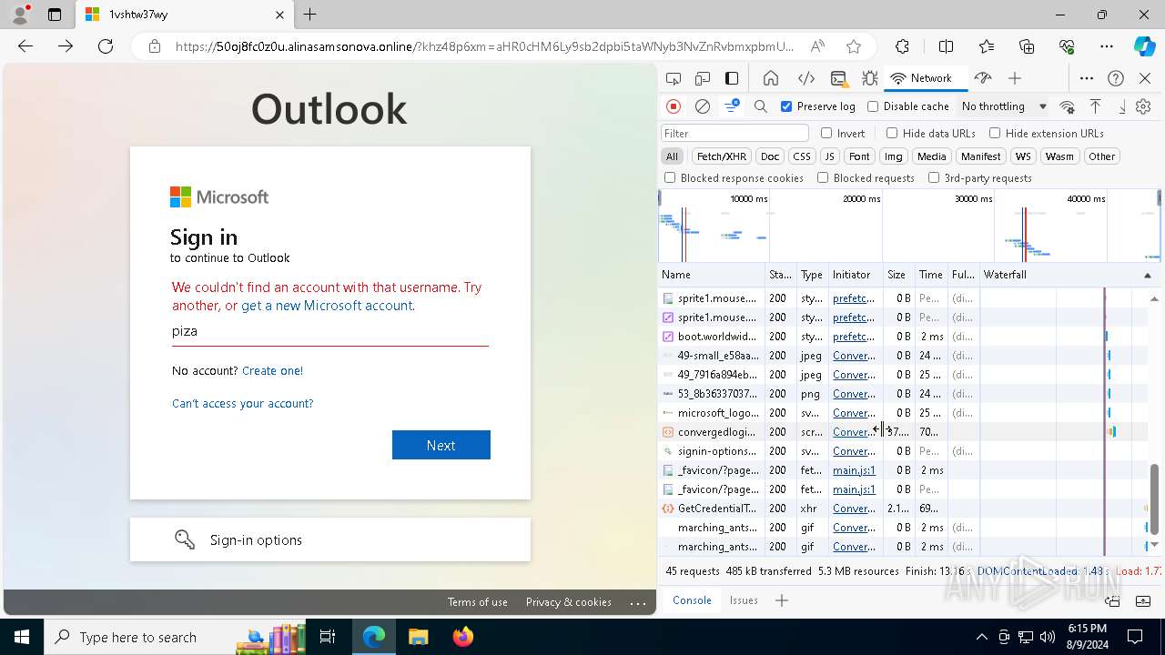
Task: Open the Console tool icon in DevTools
Action: (838, 78)
